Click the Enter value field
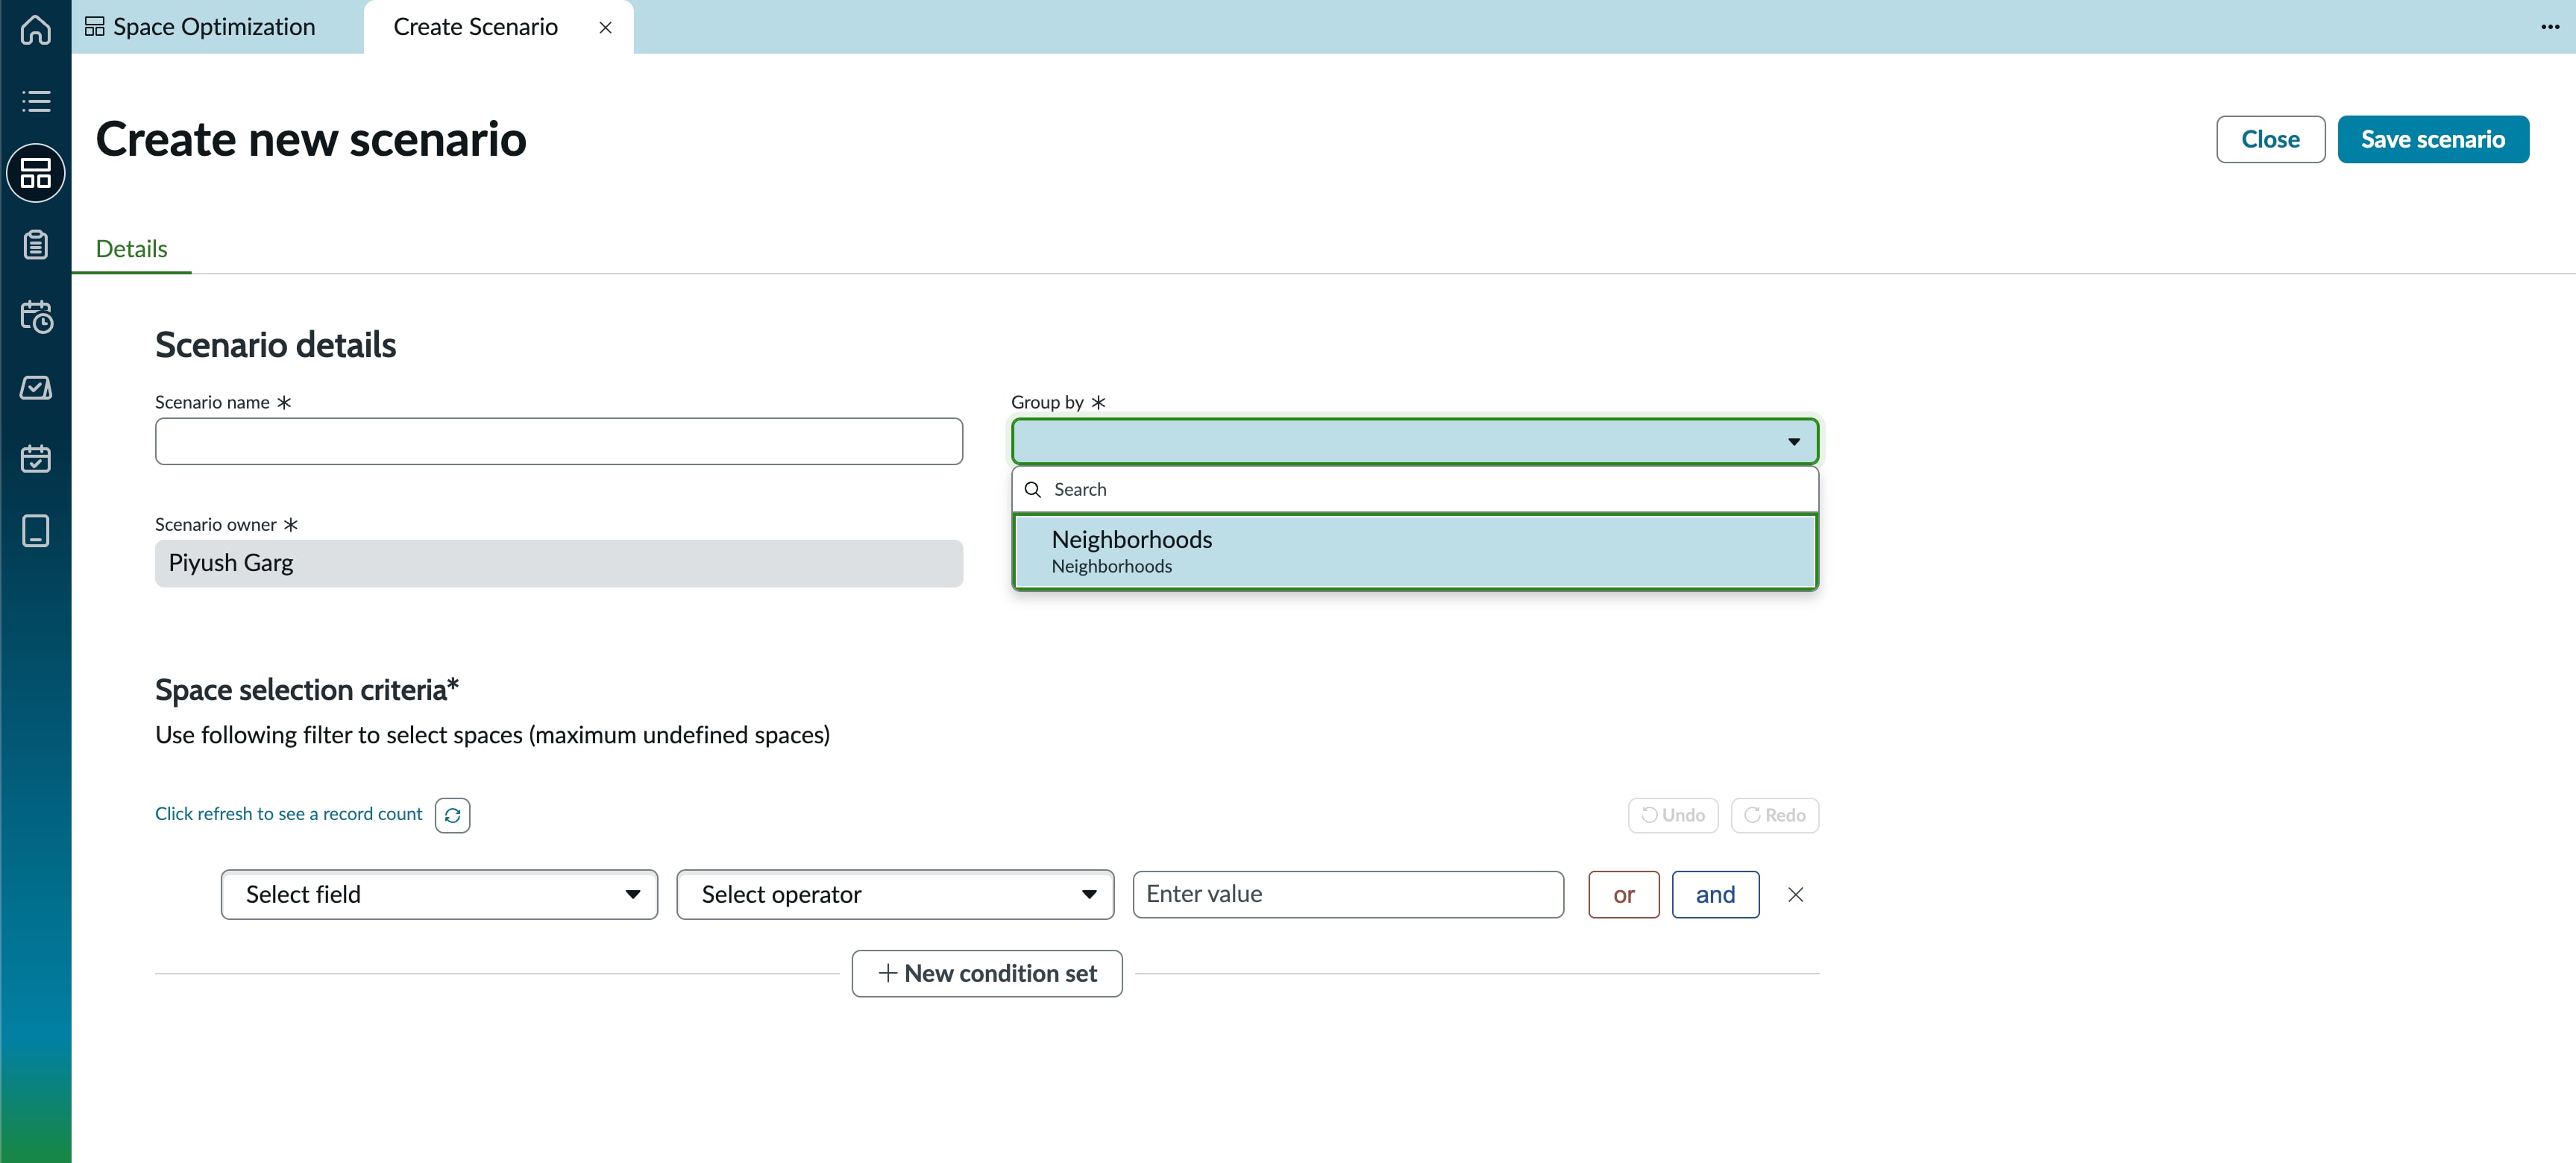The image size is (2576, 1163). 1348,895
